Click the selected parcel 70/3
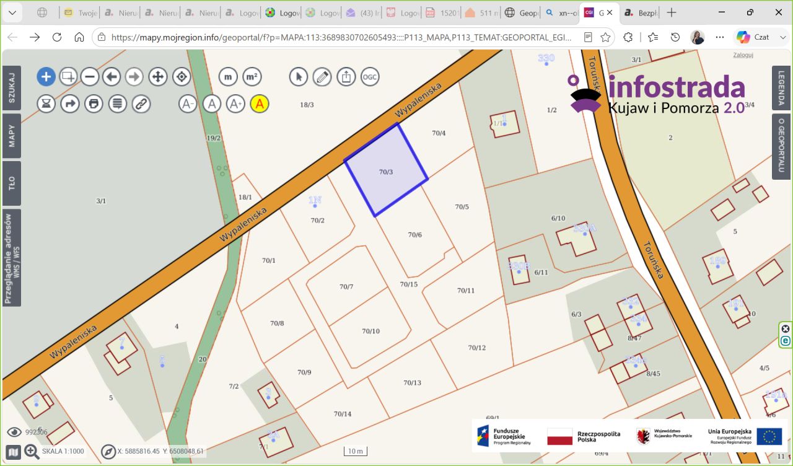This screenshot has height=466, width=793. [386, 172]
